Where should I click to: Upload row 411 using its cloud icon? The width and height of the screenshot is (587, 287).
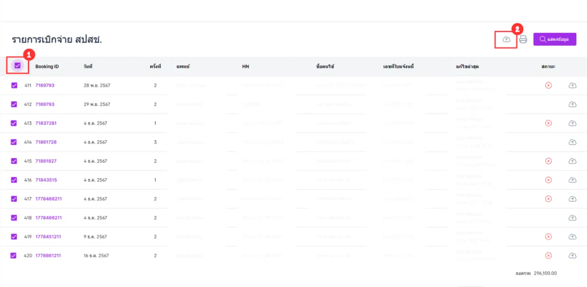pyautogui.click(x=572, y=85)
